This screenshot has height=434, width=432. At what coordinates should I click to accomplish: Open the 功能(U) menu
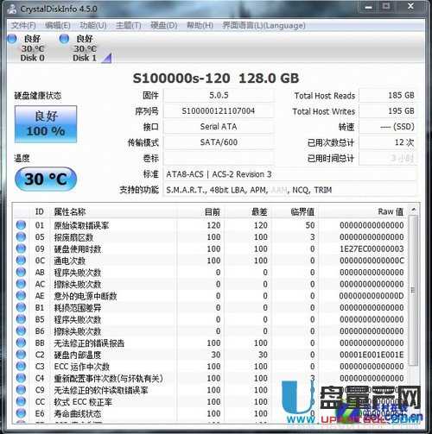(x=93, y=25)
